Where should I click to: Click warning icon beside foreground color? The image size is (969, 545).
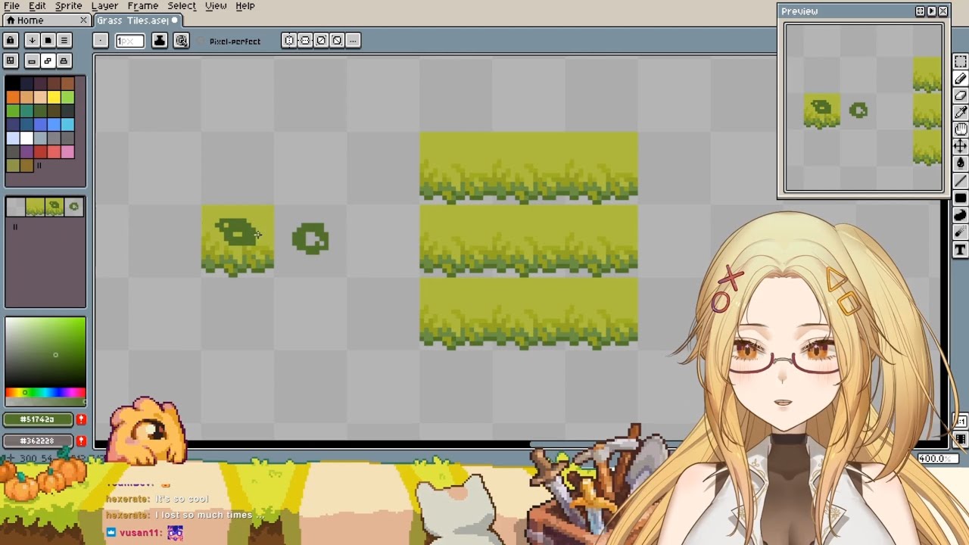pyautogui.click(x=81, y=419)
